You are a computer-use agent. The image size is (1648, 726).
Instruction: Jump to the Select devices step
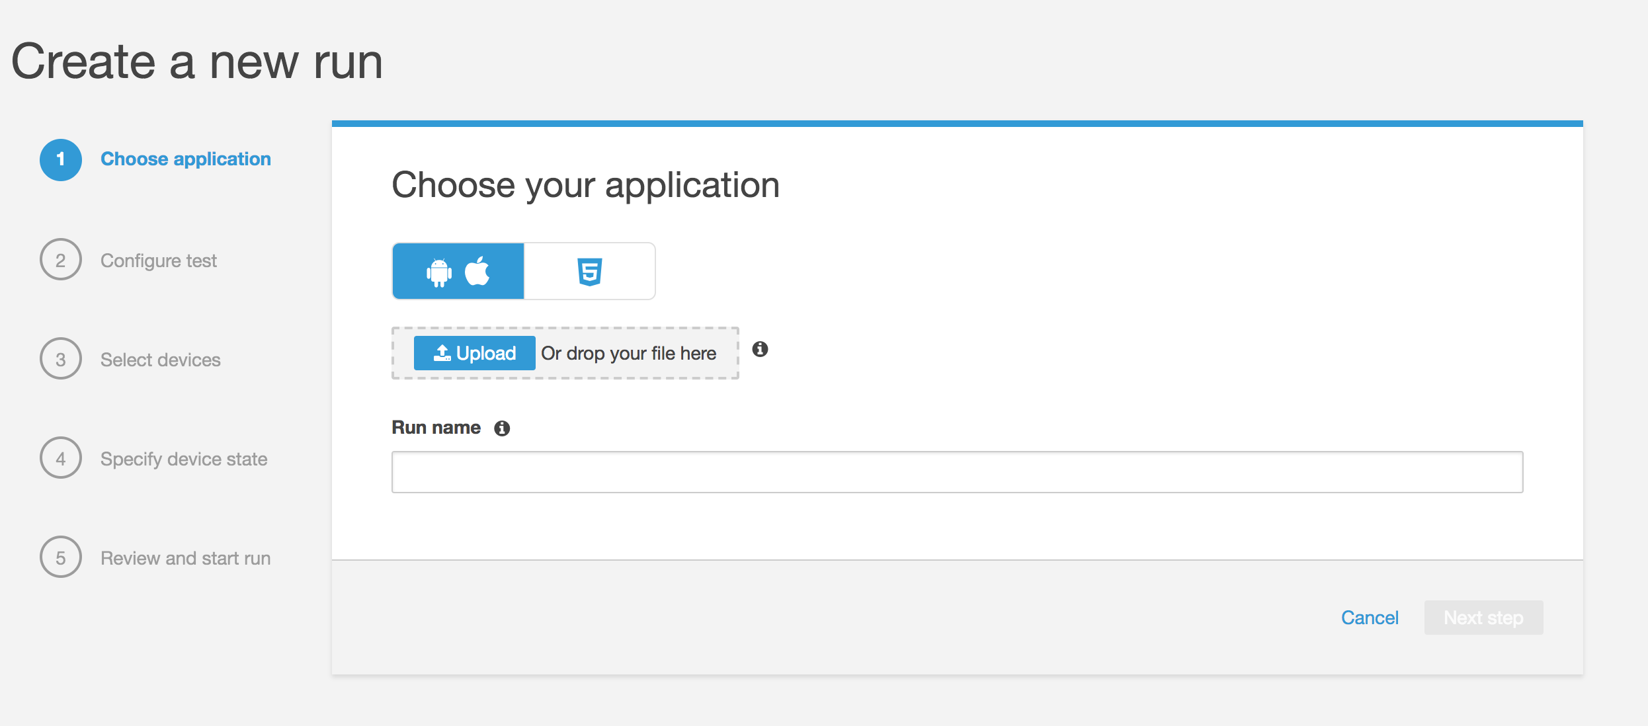tap(160, 360)
